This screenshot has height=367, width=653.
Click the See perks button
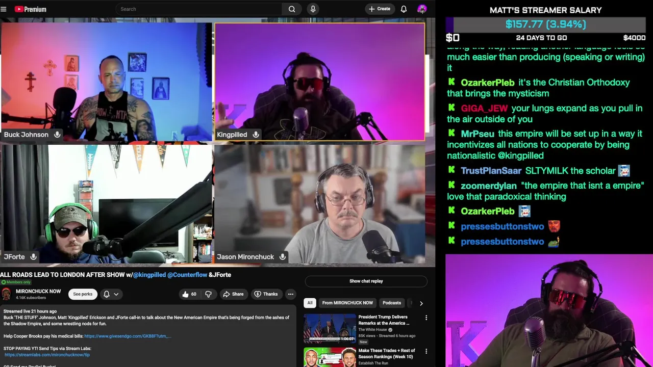83,294
